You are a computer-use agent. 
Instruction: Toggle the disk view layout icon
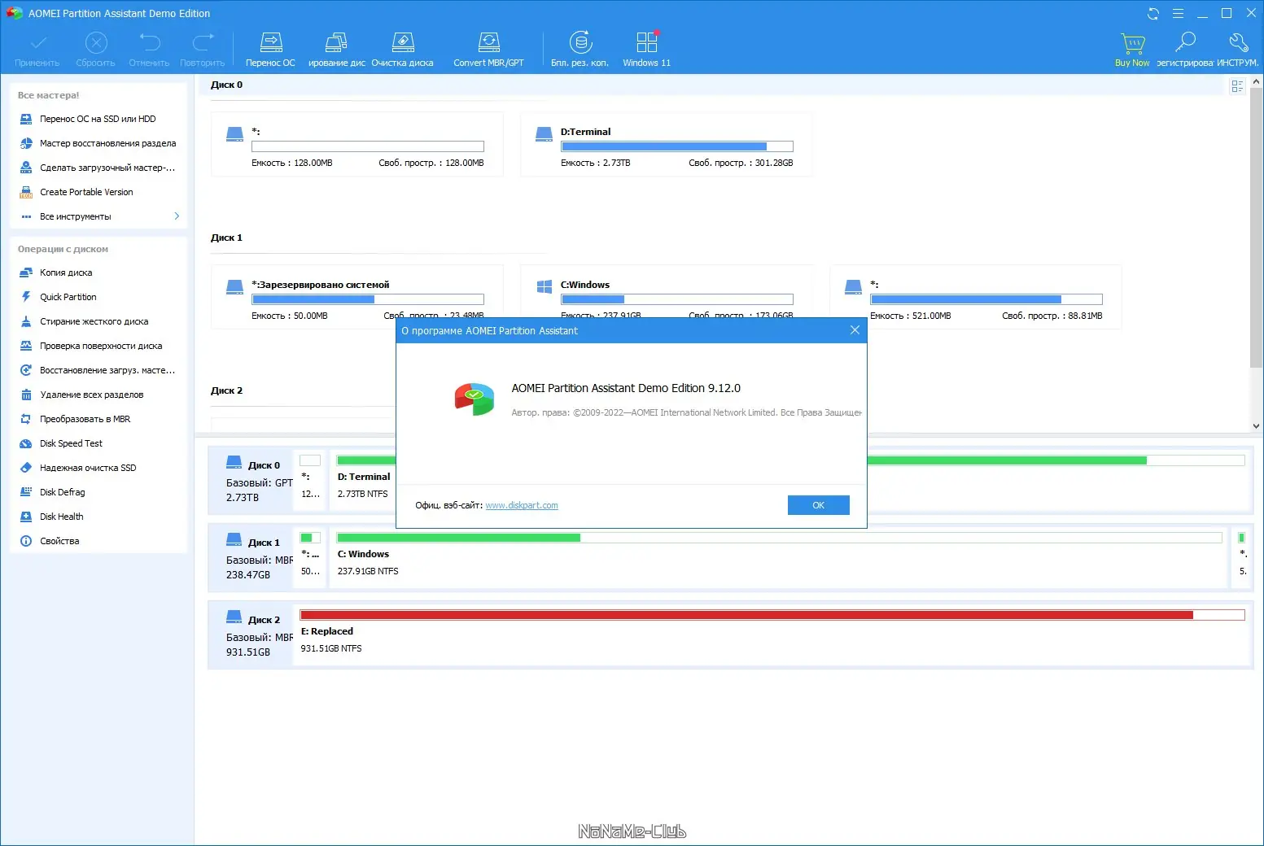[1237, 86]
